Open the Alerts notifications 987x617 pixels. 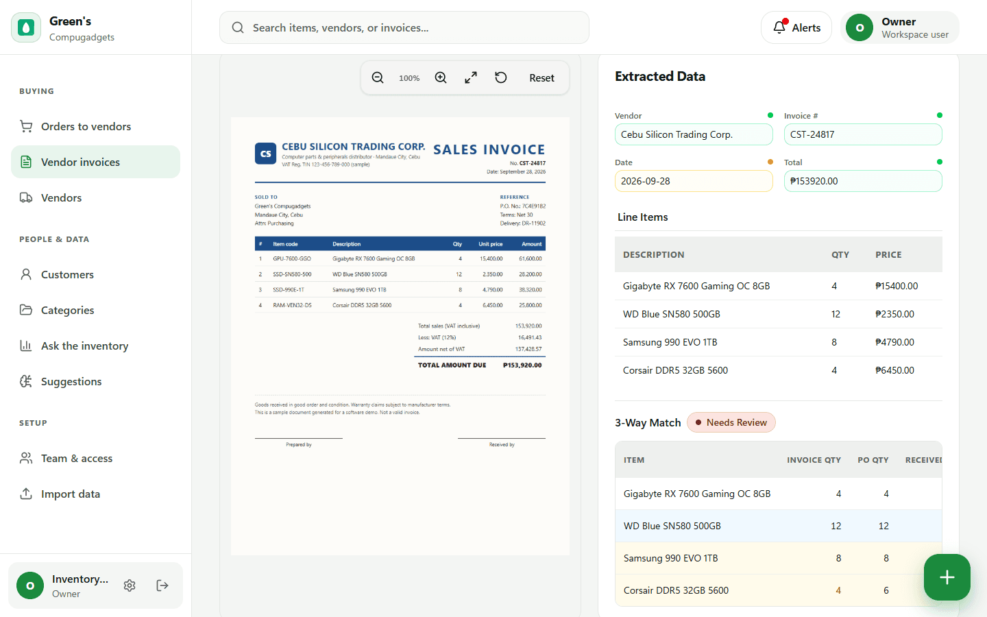coord(796,27)
